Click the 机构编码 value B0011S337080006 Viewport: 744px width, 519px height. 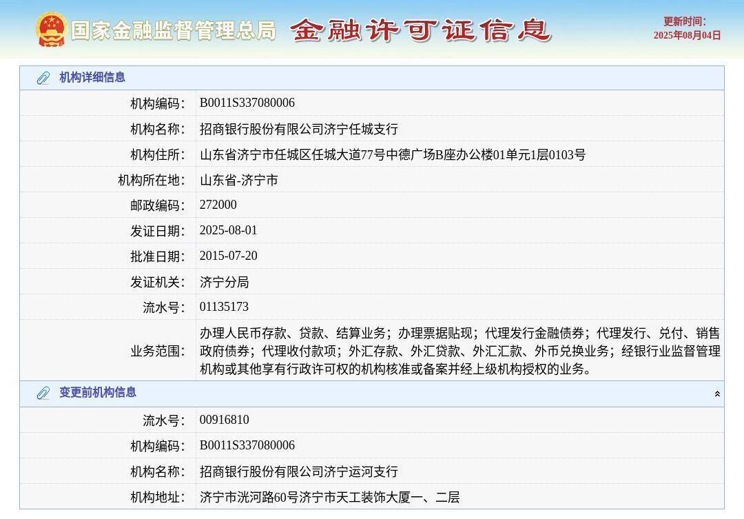(247, 102)
